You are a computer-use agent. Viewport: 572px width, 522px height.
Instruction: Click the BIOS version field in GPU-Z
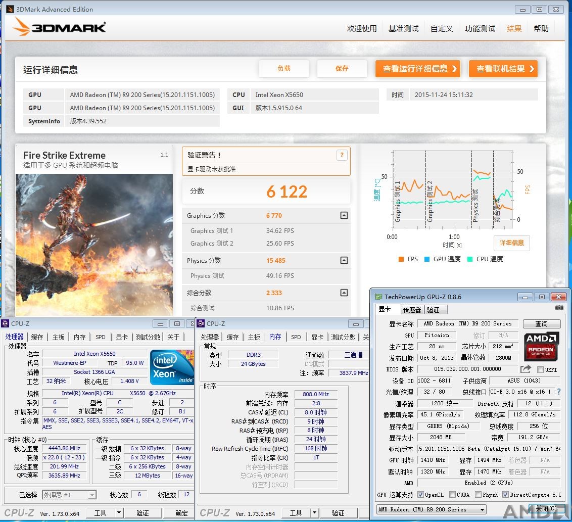click(467, 369)
